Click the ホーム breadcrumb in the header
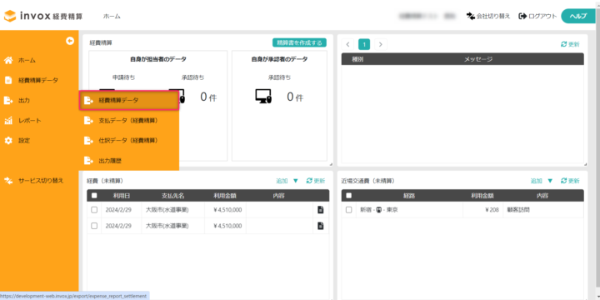The image size is (600, 300). 112,17
